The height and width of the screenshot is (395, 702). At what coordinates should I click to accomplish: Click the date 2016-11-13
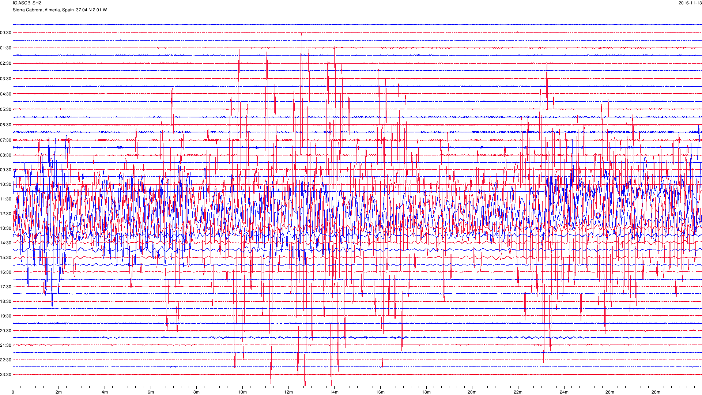coord(690,3)
